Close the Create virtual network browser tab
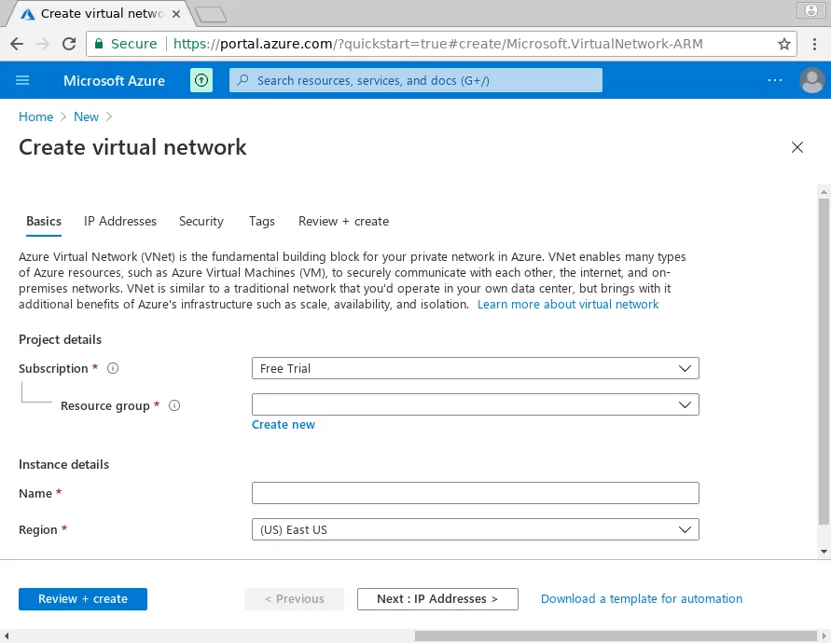Image resolution: width=831 pixels, height=643 pixels. 176,14
